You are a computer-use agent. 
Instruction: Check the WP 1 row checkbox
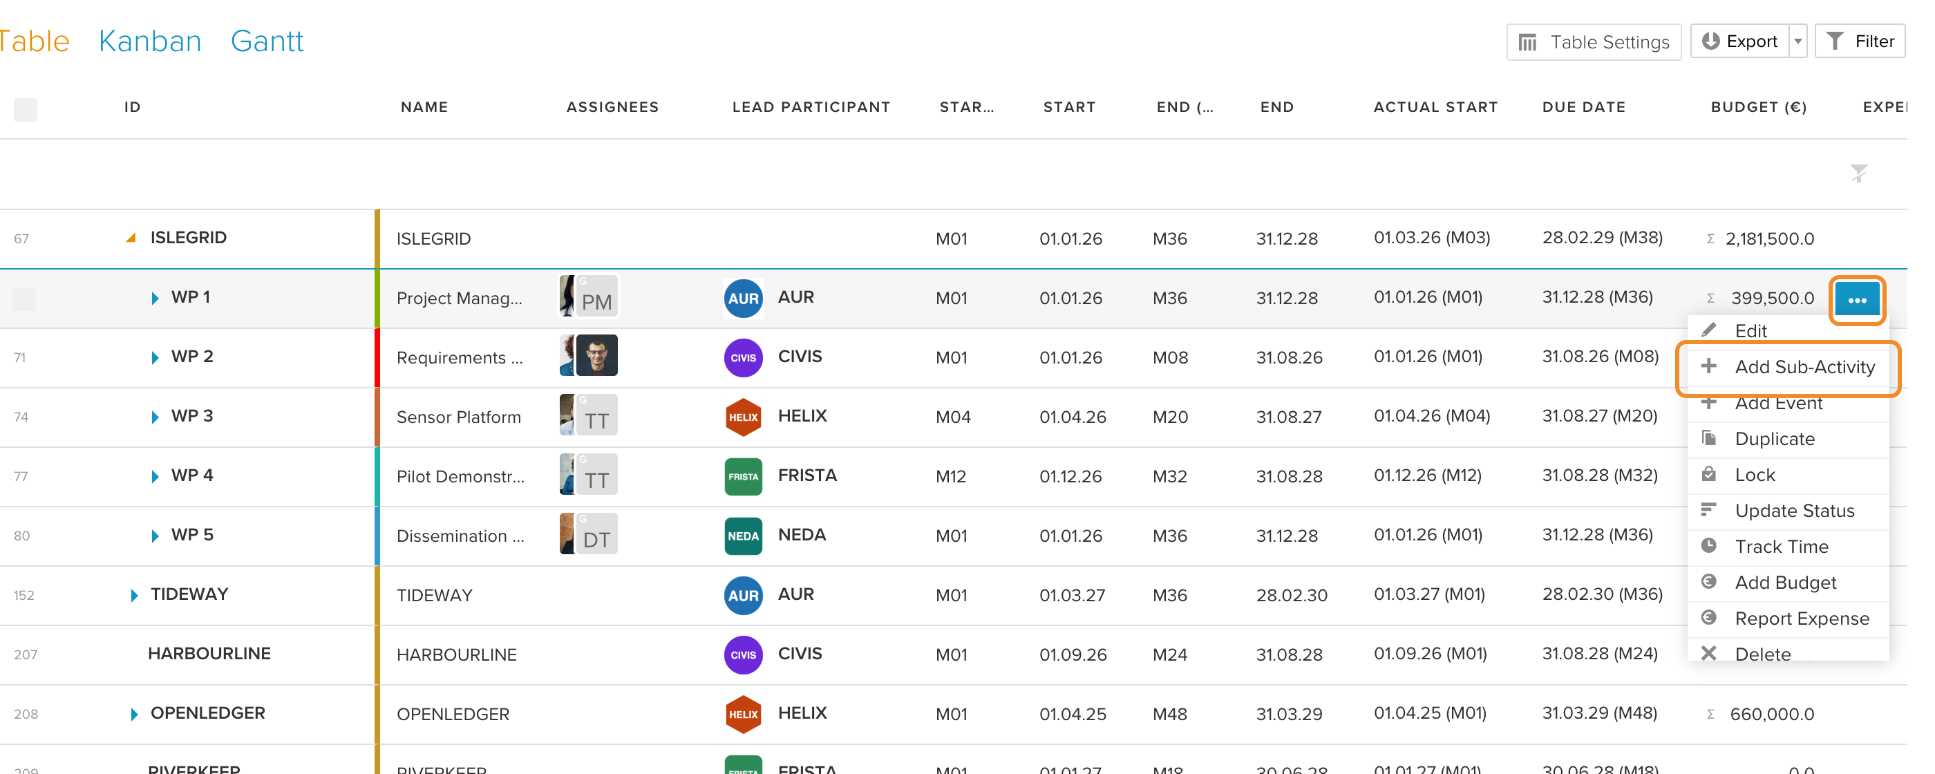click(24, 299)
